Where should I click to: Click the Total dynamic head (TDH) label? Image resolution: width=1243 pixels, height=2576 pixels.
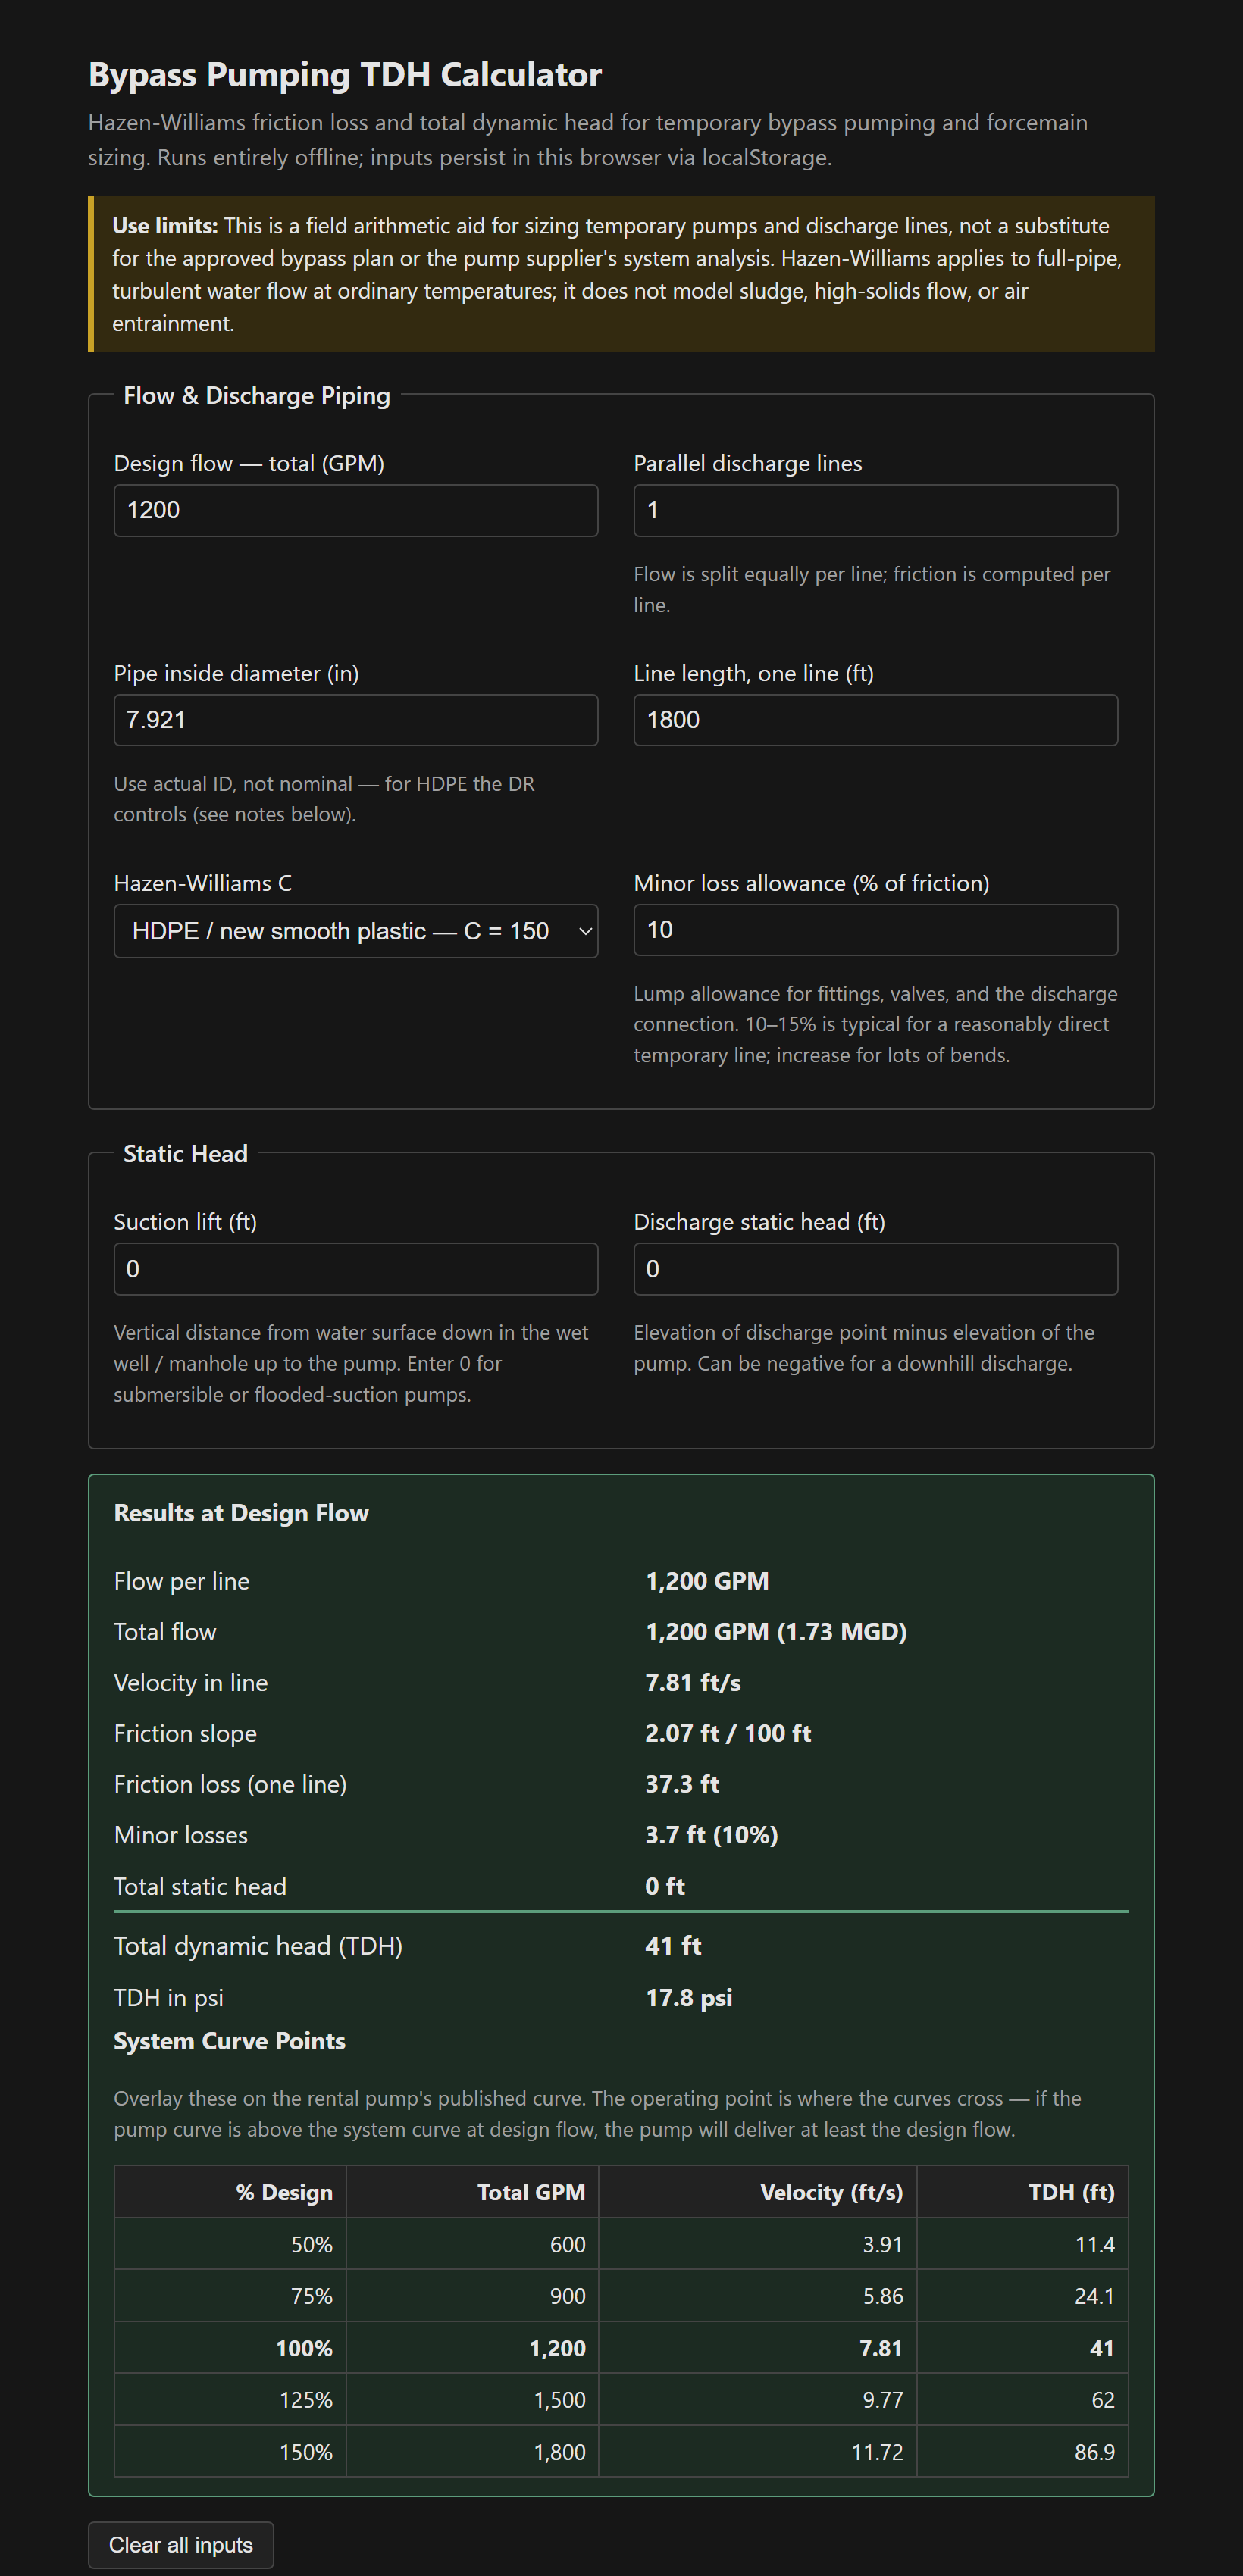click(258, 1946)
